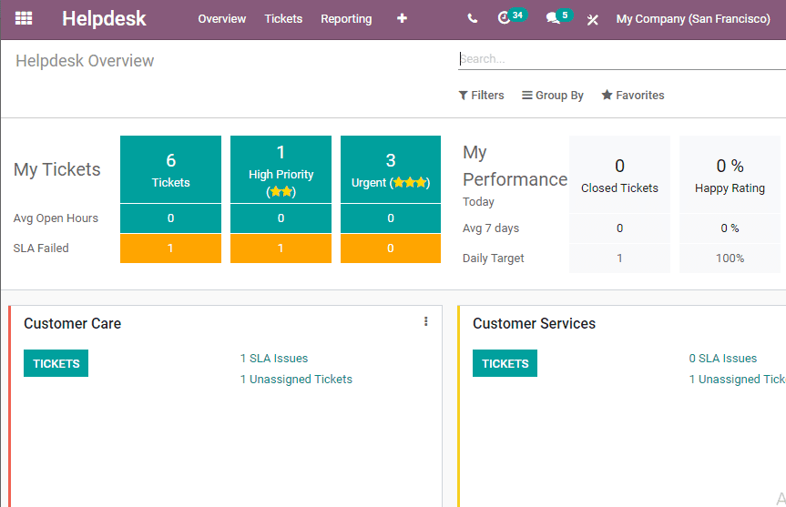Click Avg Open Hours value under Urgent
Image resolution: width=786 pixels, height=507 pixels.
pos(391,218)
